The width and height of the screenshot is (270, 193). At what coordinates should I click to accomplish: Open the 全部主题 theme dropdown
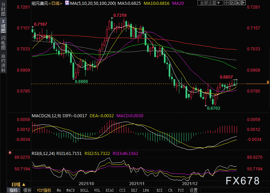point(210,3)
